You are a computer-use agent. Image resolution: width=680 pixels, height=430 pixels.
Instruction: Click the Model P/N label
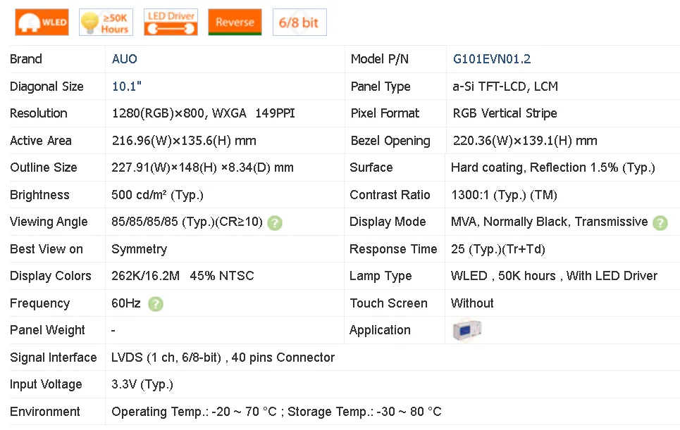(x=380, y=59)
